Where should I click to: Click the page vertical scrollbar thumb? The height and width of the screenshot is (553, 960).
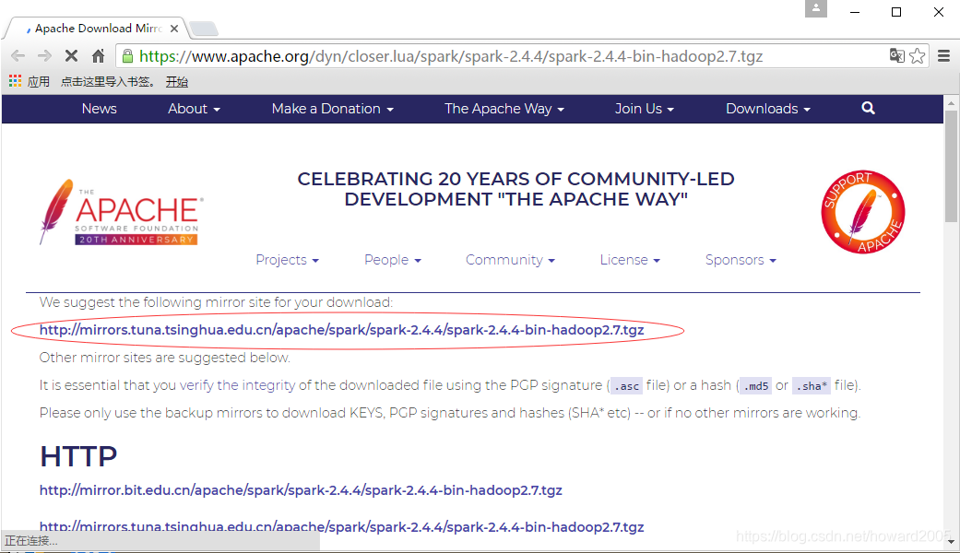pos(951,167)
